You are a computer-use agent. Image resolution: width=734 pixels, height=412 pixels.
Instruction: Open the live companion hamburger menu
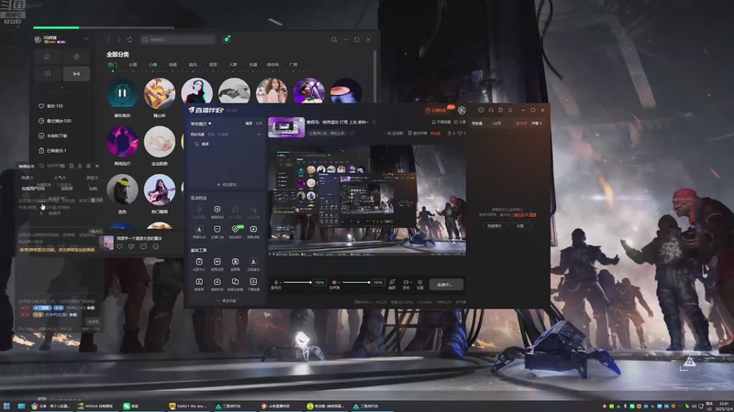tap(510, 110)
